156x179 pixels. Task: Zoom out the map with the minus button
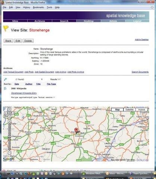point(9,153)
